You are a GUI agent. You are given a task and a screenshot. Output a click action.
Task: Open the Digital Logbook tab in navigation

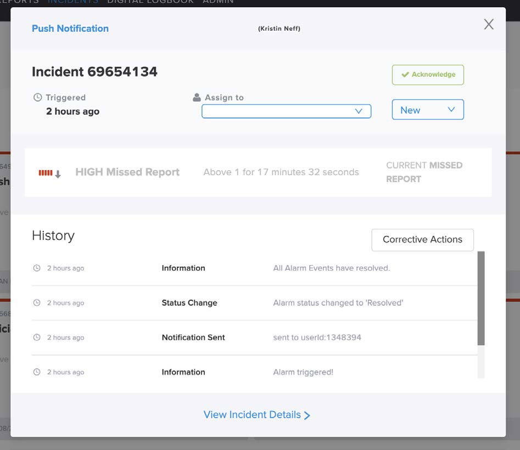tap(150, 2)
